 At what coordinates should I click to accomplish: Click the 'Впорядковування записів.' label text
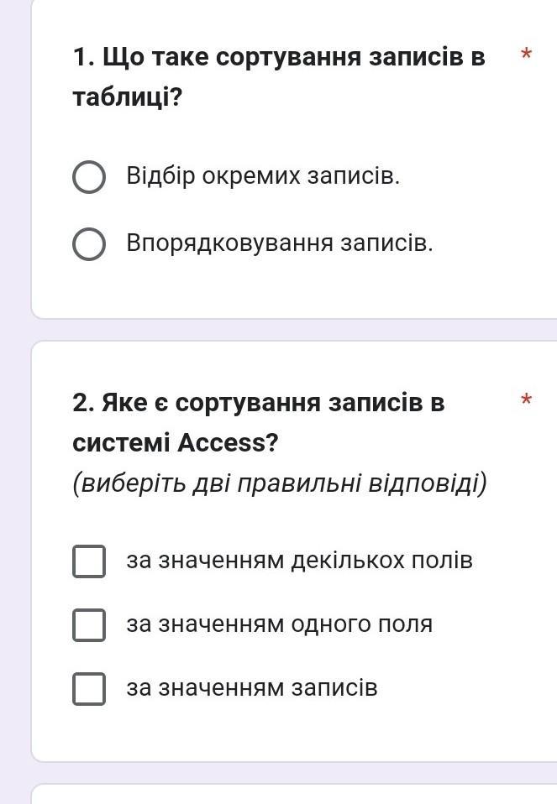pos(280,243)
